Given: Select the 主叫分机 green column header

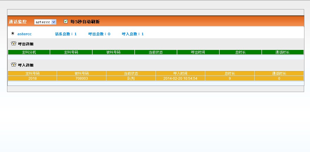Looking at the screenshot, I should click(29, 52).
